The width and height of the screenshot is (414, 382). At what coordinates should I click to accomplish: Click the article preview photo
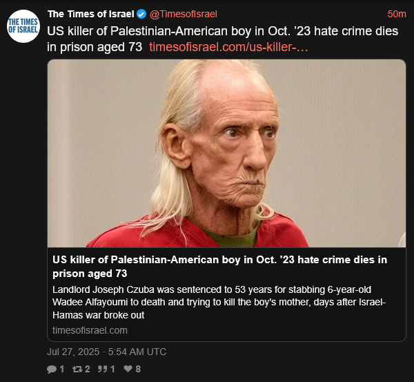point(226,153)
